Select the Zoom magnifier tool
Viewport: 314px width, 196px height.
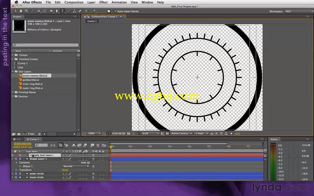click(x=26, y=11)
